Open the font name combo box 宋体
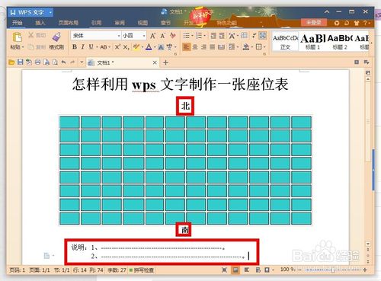The image size is (381, 281). coord(96,36)
